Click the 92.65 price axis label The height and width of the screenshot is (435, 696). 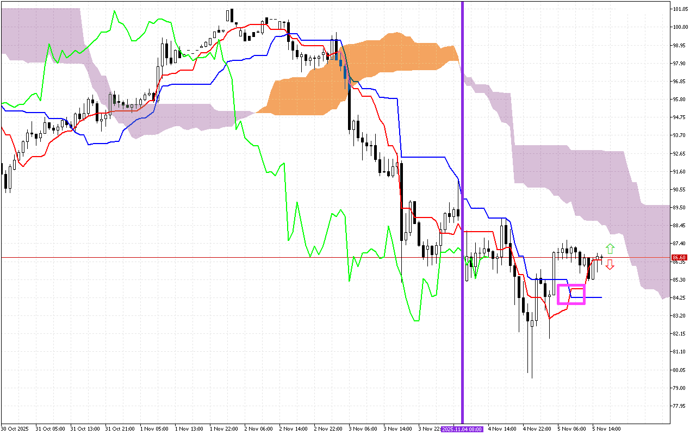679,154
